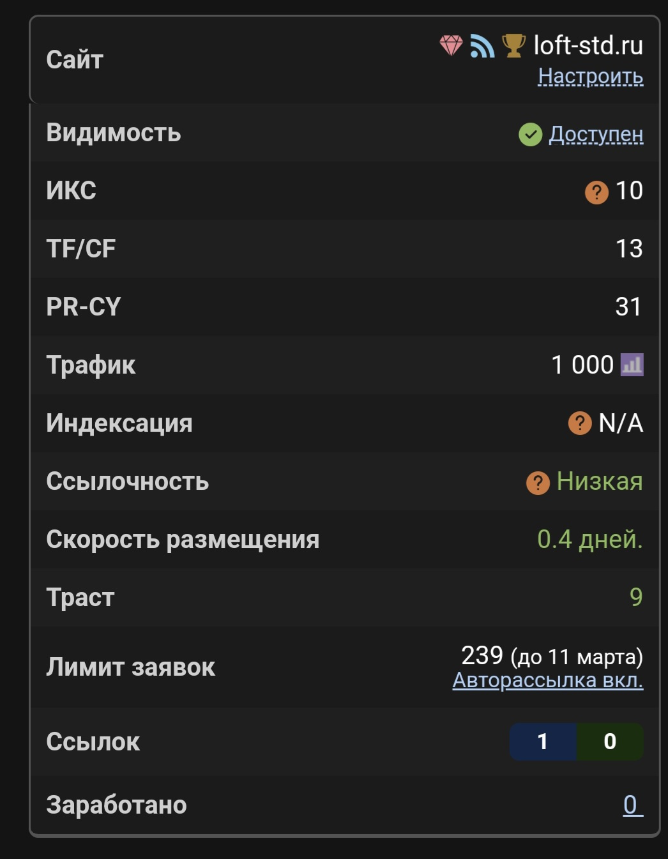The height and width of the screenshot is (859, 668).
Task: Click the green links count badge
Action: tap(610, 741)
